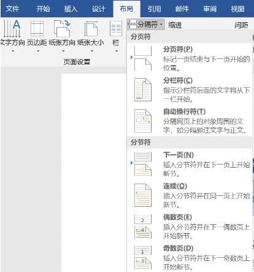Click the 文字方向 text direction icon
Image resolution: width=254 pixels, height=272 pixels.
click(x=12, y=29)
